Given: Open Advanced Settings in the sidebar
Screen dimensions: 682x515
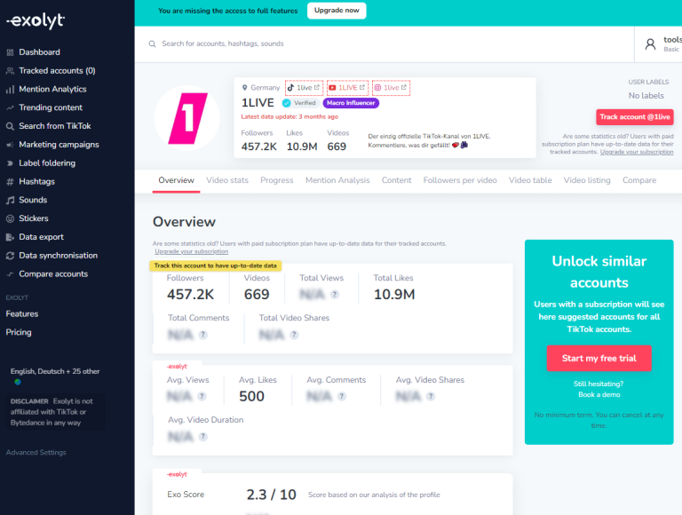Looking at the screenshot, I should [x=36, y=452].
